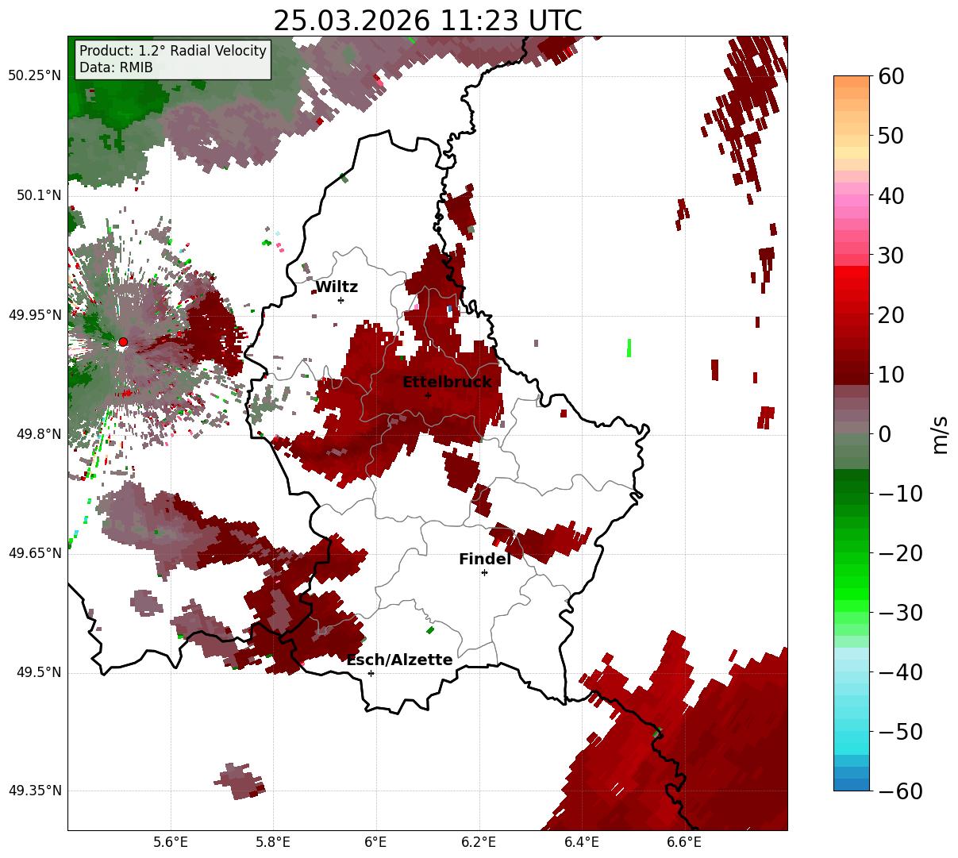Click the Esch/Alzette city label
The image size is (958, 858).
pos(399,660)
